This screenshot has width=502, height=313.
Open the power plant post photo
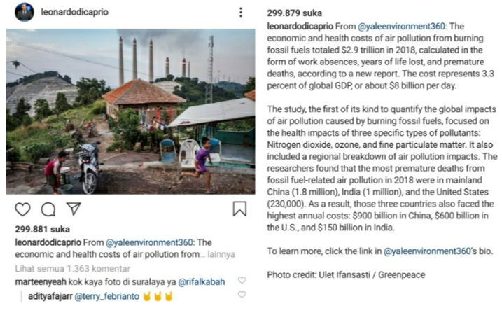[x=130, y=111]
